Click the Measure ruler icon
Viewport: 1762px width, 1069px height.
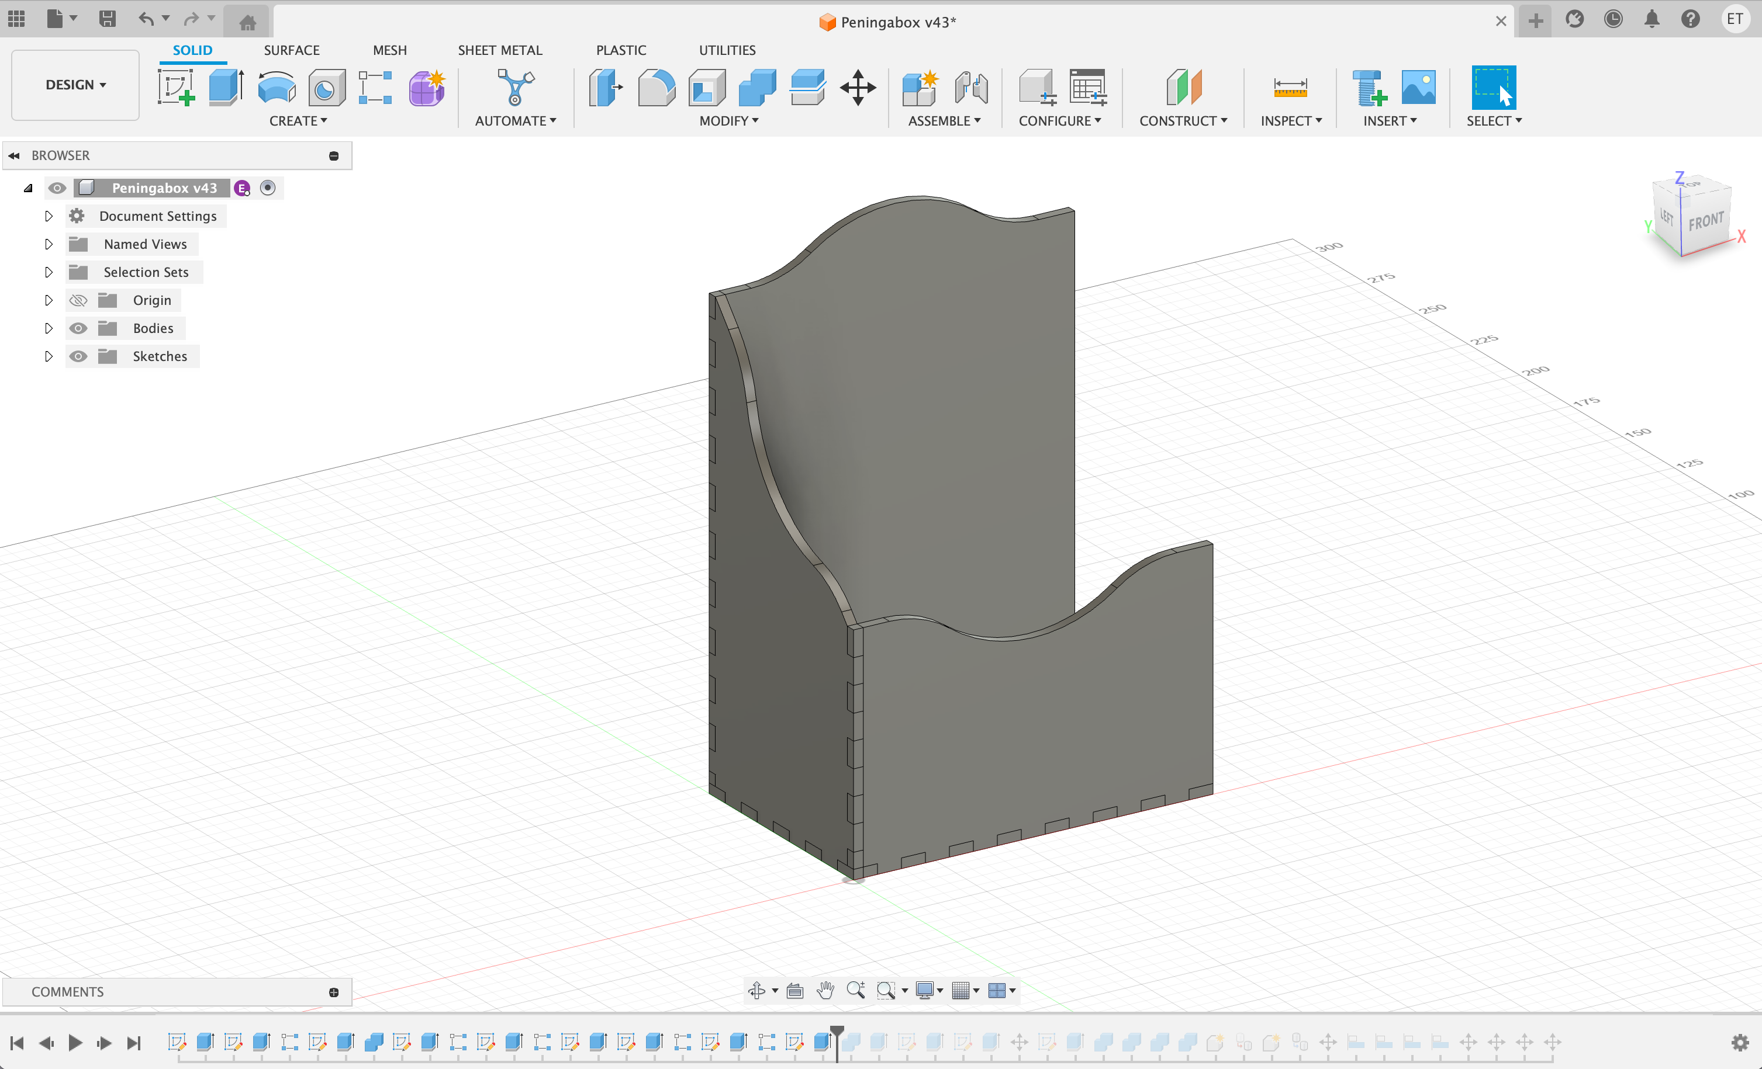[1291, 88]
